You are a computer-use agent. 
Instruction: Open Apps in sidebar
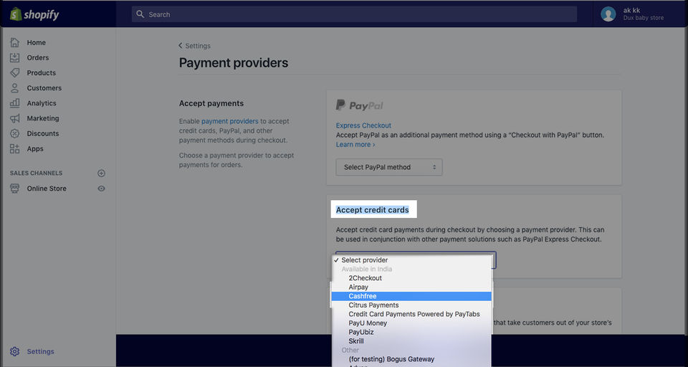click(35, 149)
